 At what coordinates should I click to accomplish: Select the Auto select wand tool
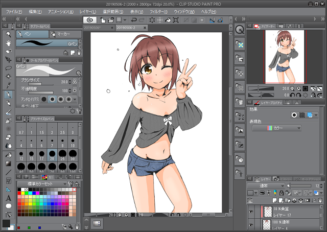pos(8,77)
